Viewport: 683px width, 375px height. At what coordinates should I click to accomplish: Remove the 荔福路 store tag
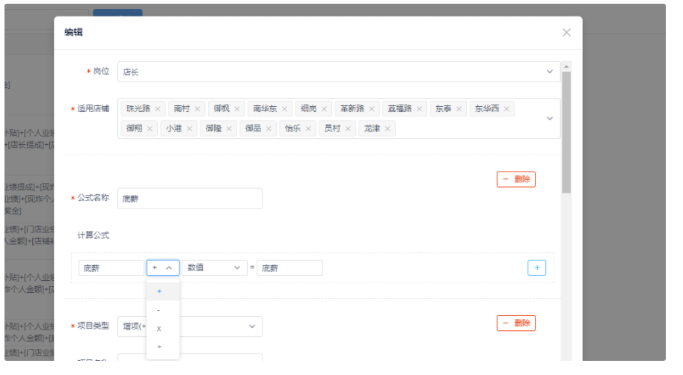(419, 109)
